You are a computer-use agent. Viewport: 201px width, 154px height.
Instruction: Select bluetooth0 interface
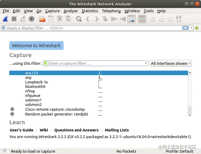point(99,87)
